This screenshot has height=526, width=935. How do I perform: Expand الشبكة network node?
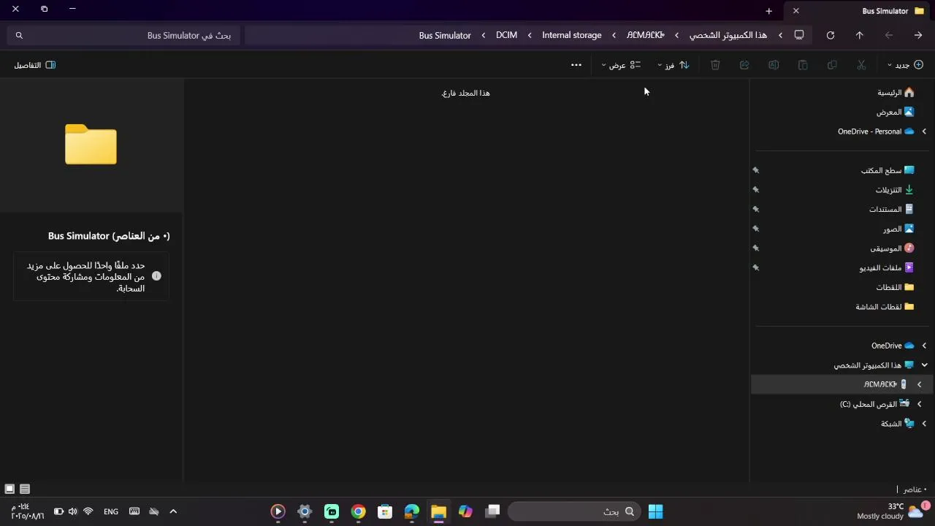click(924, 424)
